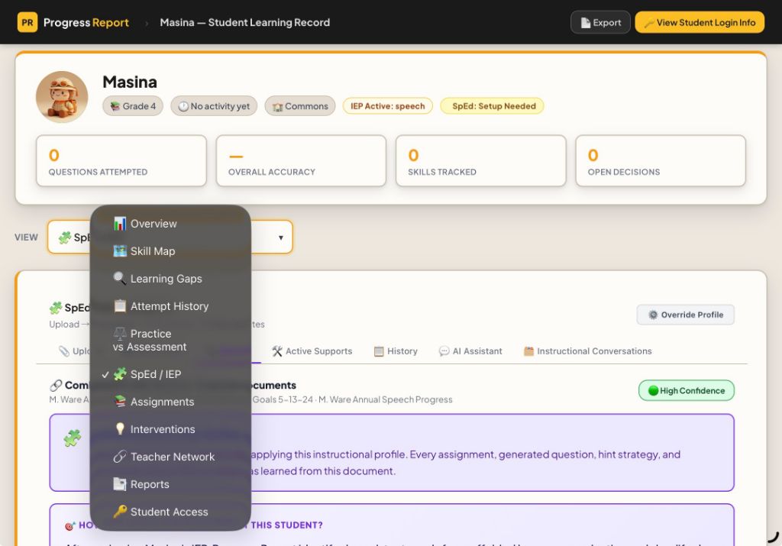Select Overview from the view menu
Image resolution: width=782 pixels, height=546 pixels.
[170, 224]
